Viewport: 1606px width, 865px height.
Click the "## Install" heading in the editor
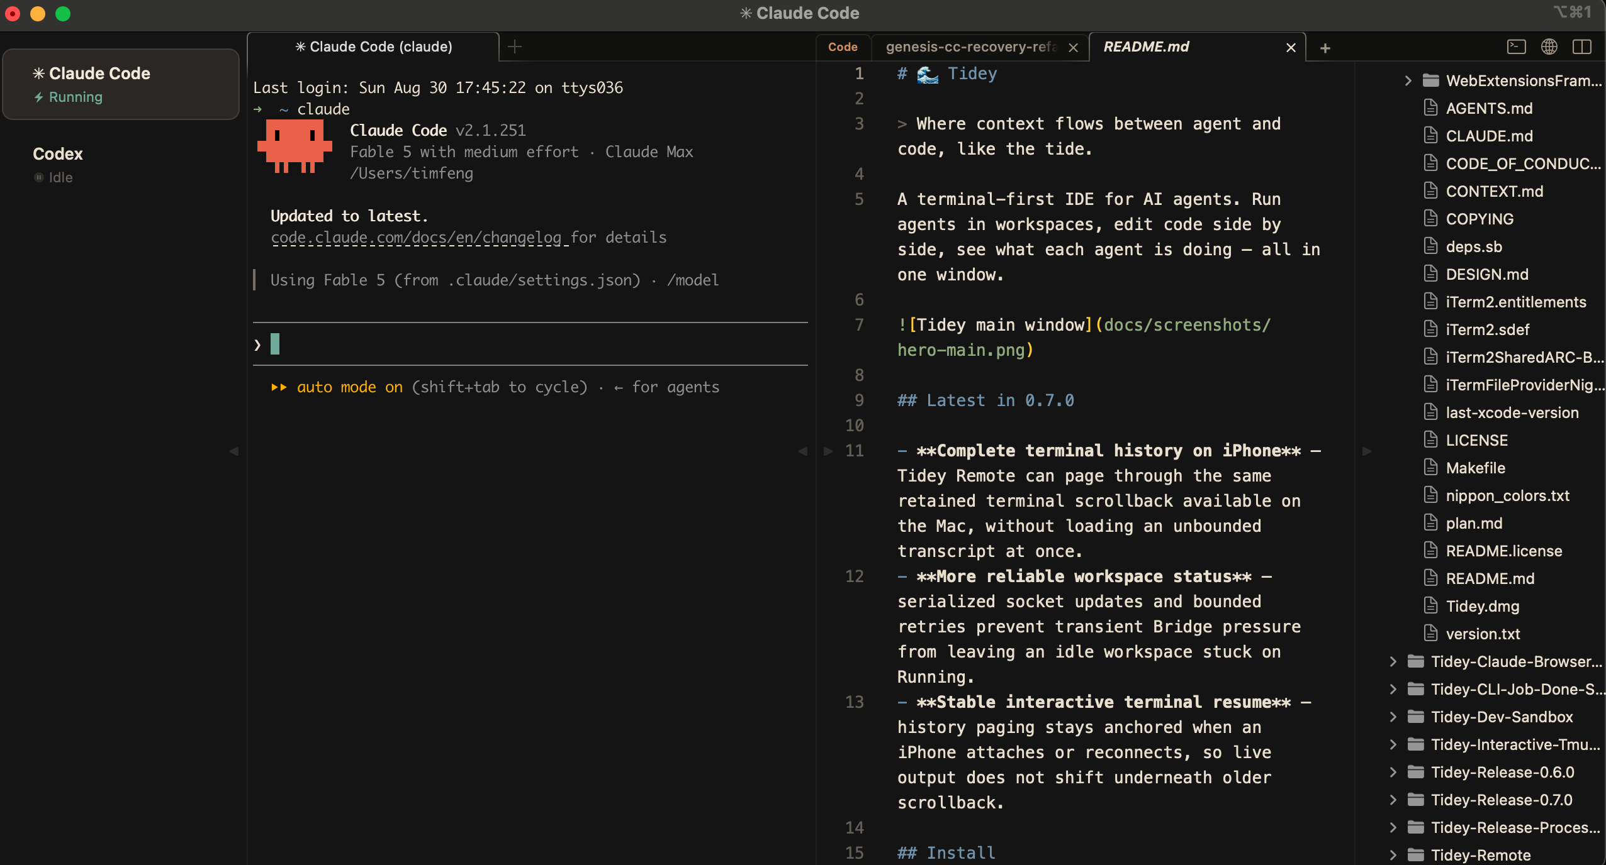946,852
